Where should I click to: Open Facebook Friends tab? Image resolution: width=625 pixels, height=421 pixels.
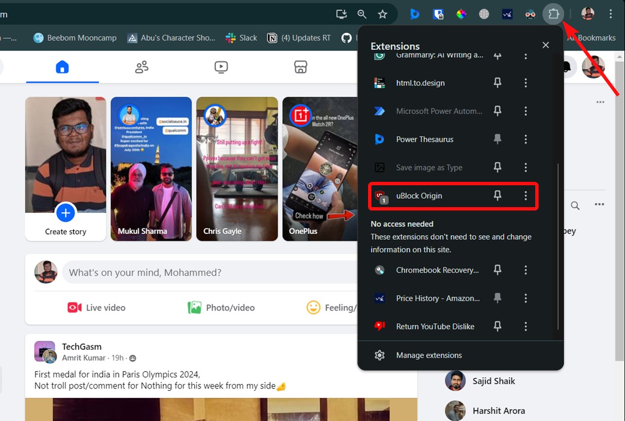tap(141, 67)
